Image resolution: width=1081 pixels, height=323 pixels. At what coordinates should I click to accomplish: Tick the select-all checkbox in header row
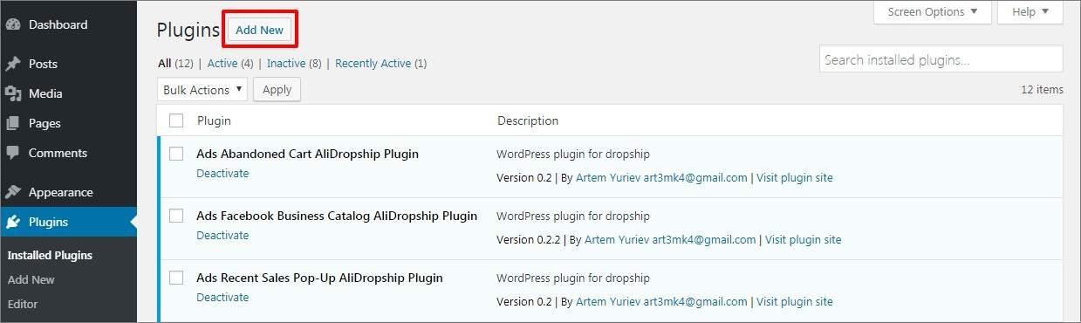click(x=176, y=120)
